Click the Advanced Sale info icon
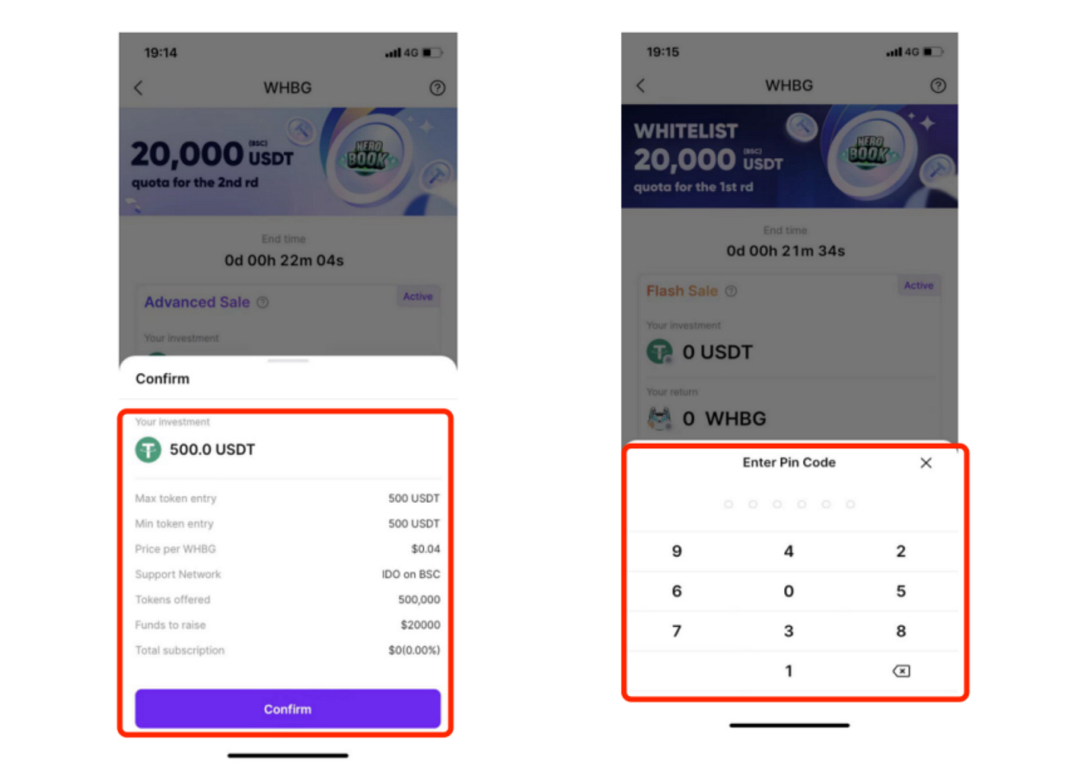The height and width of the screenshot is (784, 1068). [263, 302]
